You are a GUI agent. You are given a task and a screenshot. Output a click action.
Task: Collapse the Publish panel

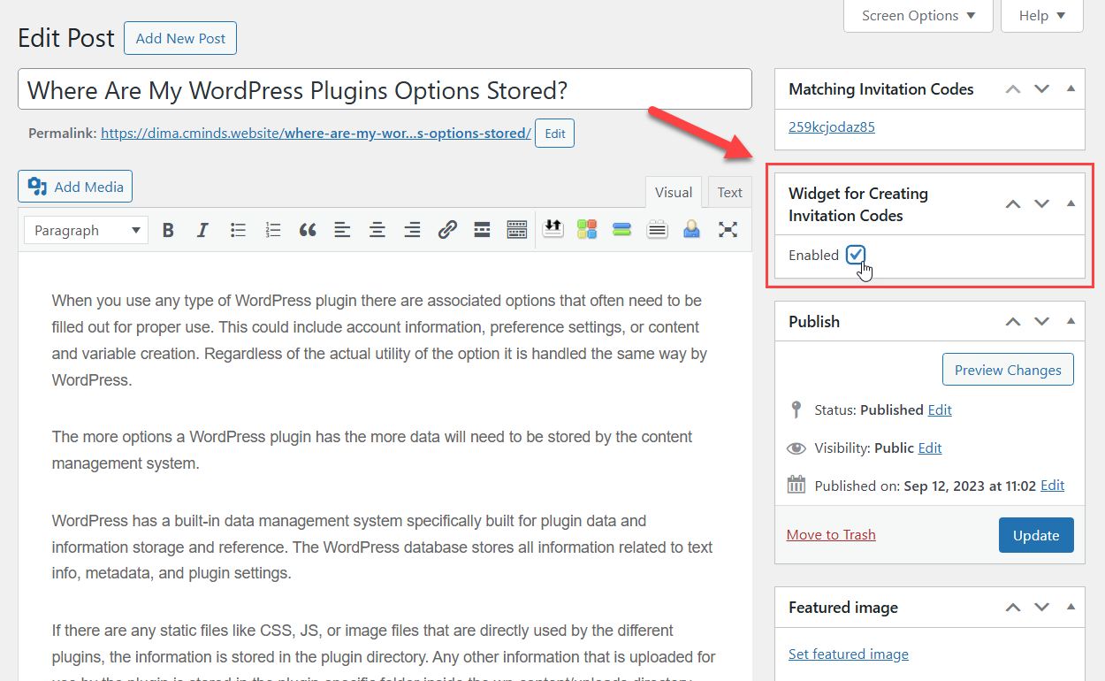pos(1071,322)
